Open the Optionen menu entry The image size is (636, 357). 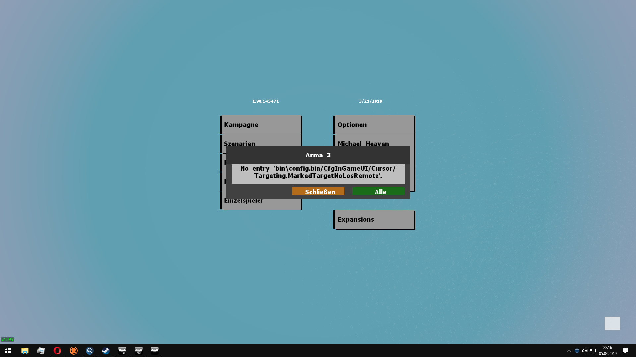[374, 125]
